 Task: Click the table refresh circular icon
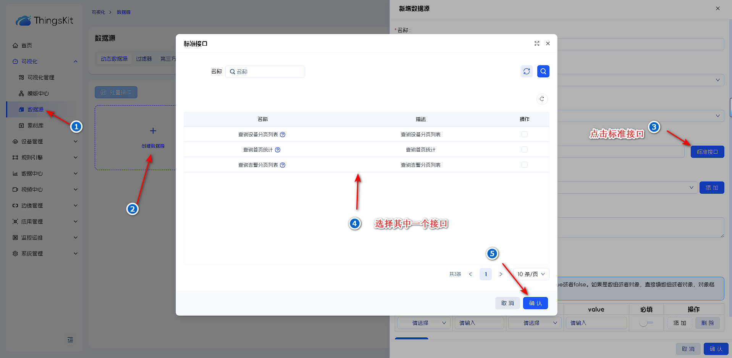pyautogui.click(x=542, y=99)
